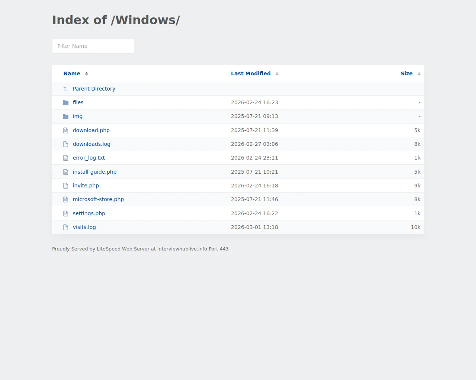This screenshot has width=476, height=380.
Task: Sort listing by the Size header
Action: (406, 73)
